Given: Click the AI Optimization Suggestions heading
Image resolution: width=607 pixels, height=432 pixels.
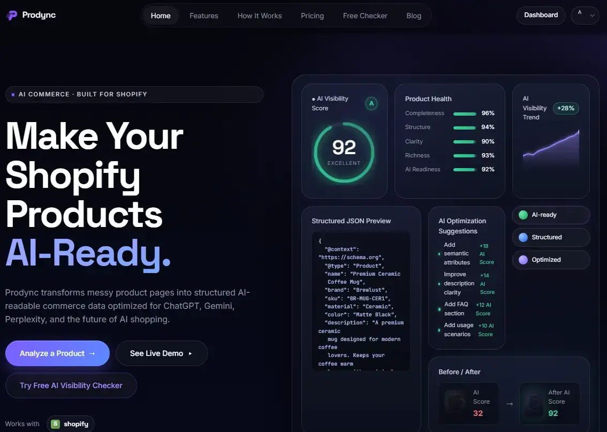Looking at the screenshot, I should point(462,226).
